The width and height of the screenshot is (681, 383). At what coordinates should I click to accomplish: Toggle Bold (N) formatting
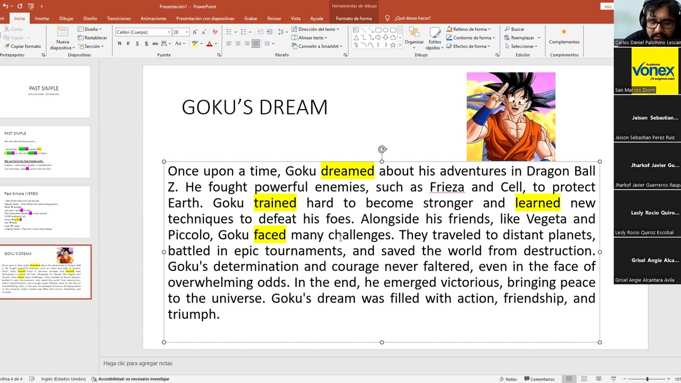click(119, 43)
